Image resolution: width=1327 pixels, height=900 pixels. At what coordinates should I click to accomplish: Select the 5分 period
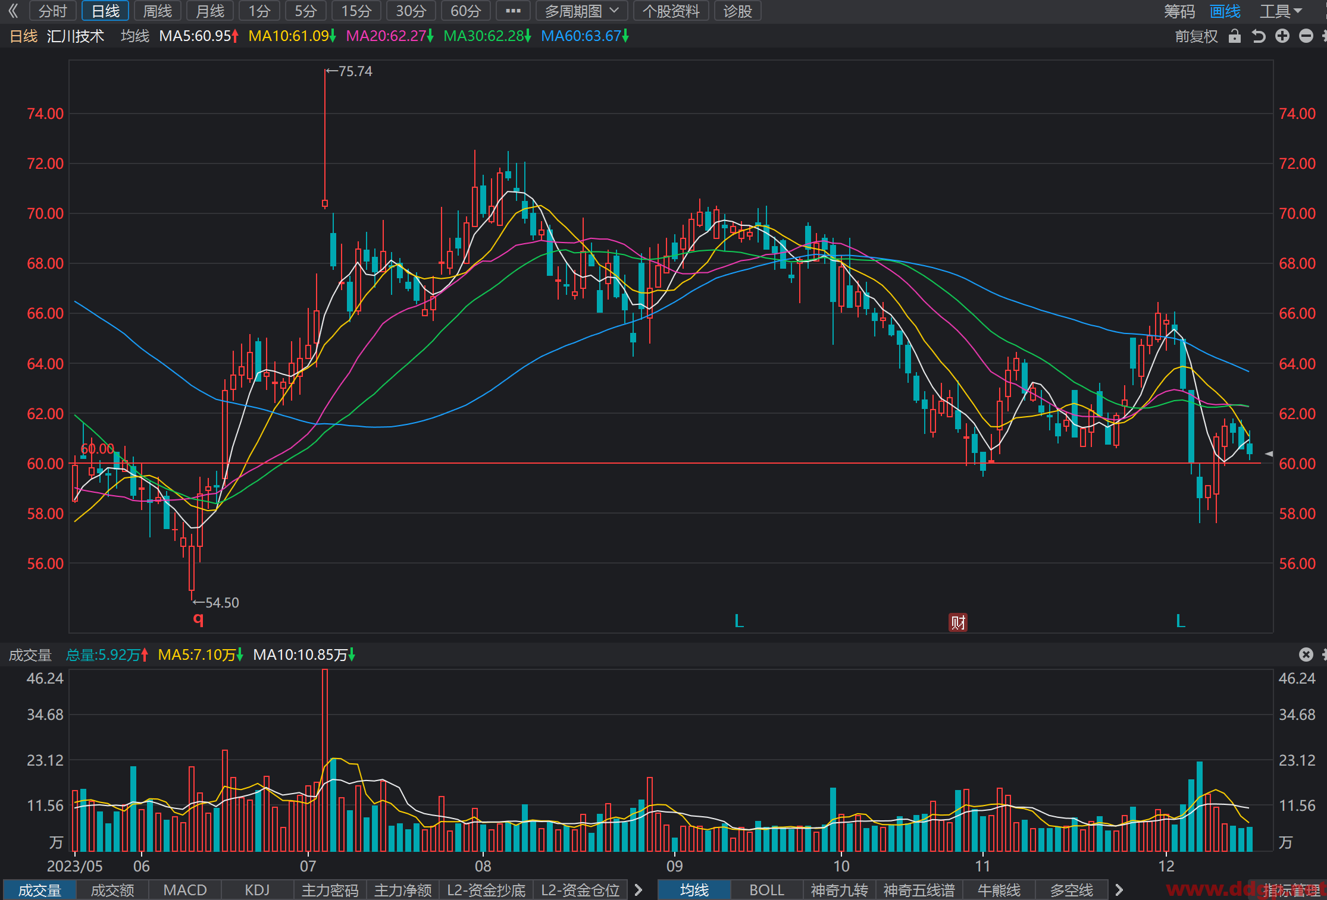306,11
